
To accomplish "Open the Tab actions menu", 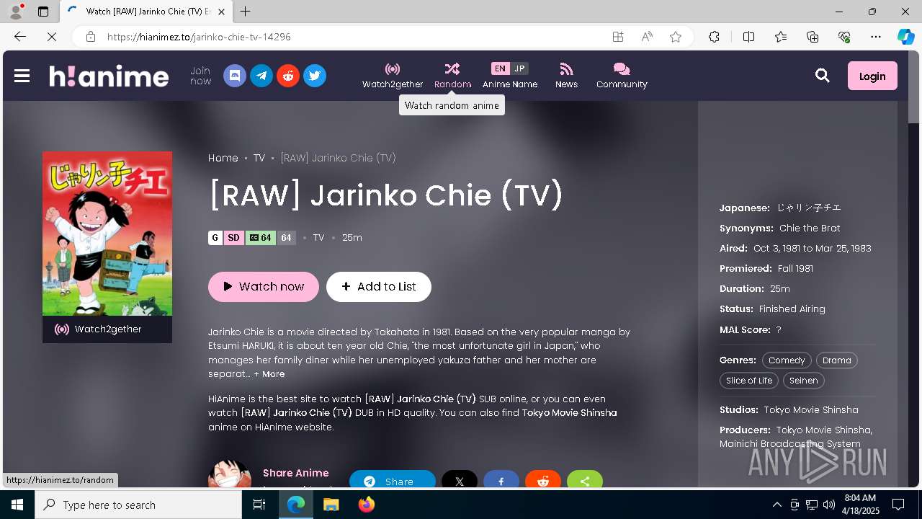I will [x=43, y=12].
